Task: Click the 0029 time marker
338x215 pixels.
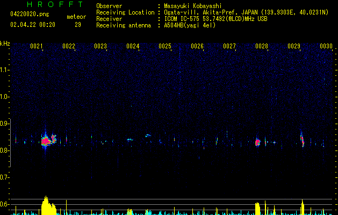Action: pyautogui.click(x=294, y=46)
